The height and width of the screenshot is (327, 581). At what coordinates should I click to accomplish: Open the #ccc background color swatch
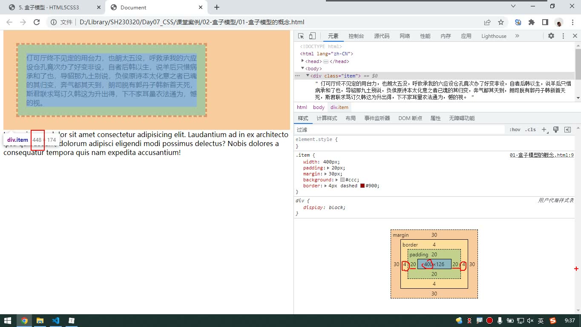(x=342, y=180)
